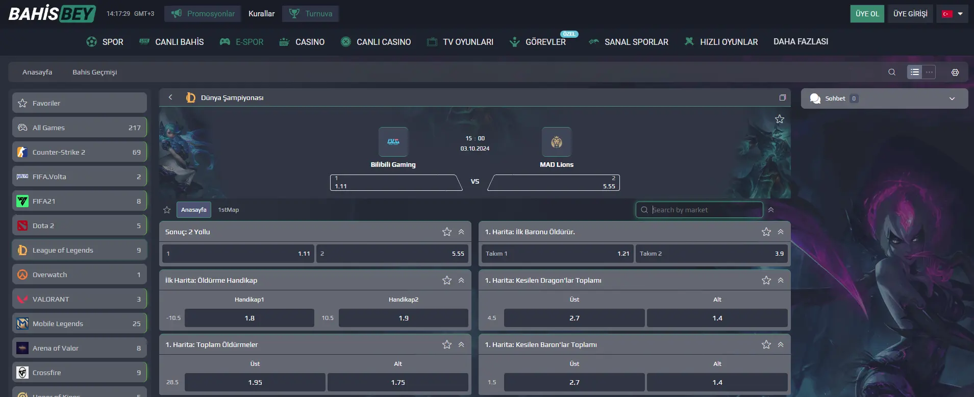Favorite the İlk Baronu Öldürür market
Image resolution: width=974 pixels, height=397 pixels.
pos(766,232)
